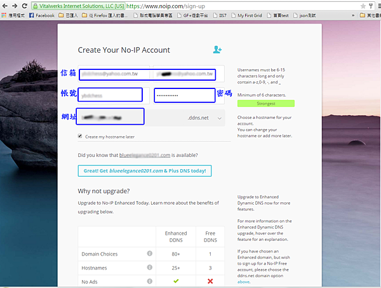Click the hostname input field
This screenshot has width=381, height=288.
pyautogui.click(x=110, y=117)
